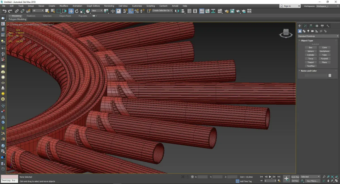Open the Mirror tool
Screen dimensions: 340x184
(x=177, y=11)
